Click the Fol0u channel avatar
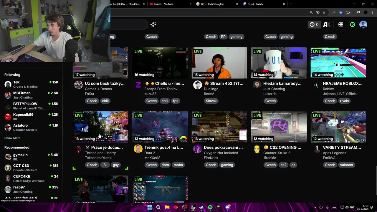This screenshot has height=212, width=377. pos(79,85)
